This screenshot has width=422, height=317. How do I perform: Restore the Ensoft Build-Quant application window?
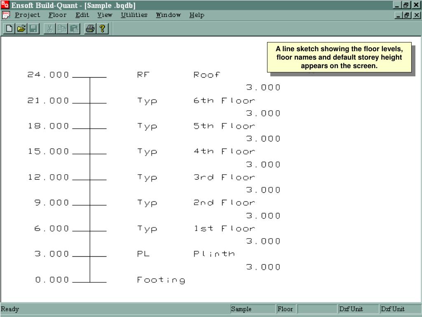click(x=406, y=5)
